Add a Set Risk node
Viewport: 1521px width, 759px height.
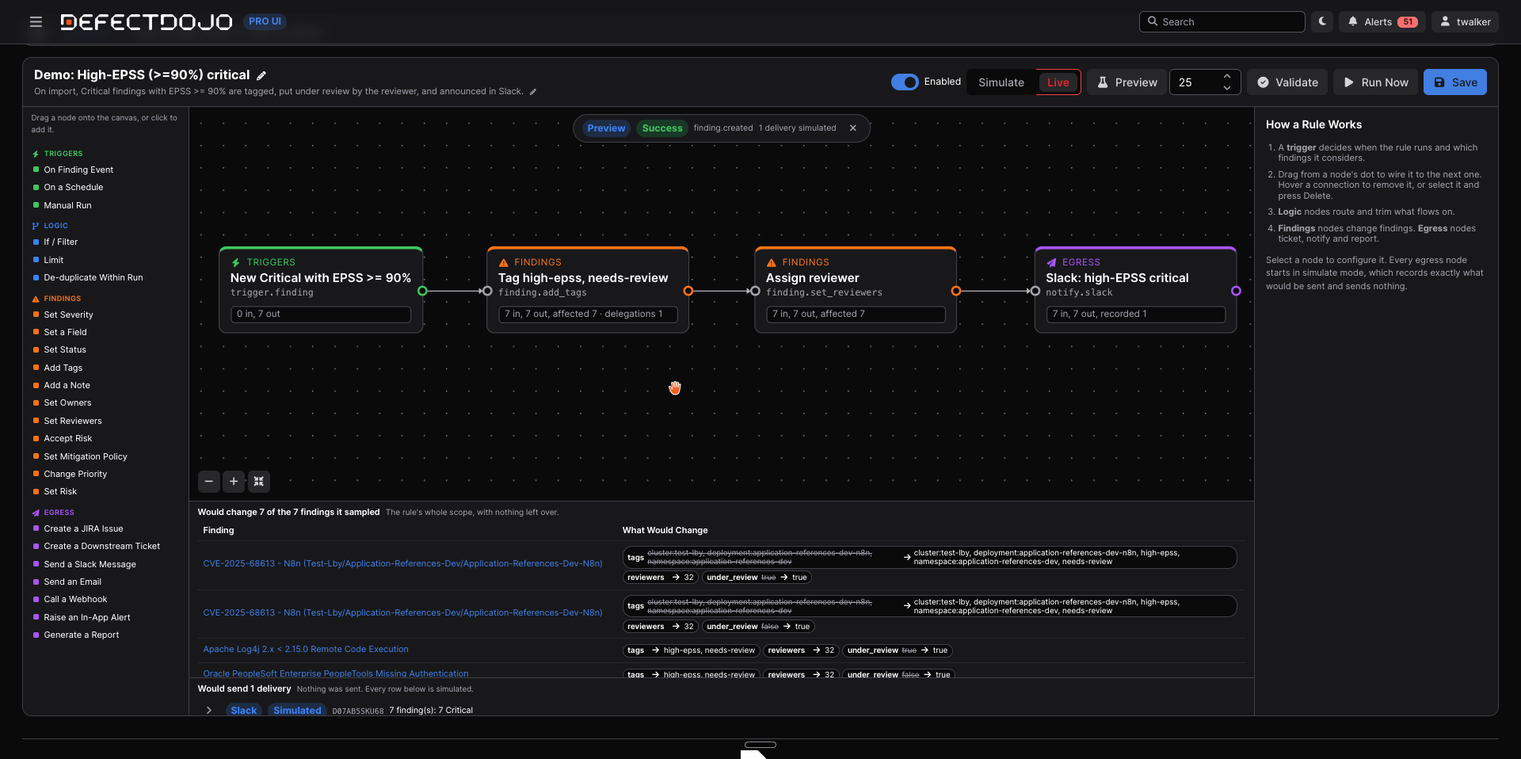click(x=60, y=491)
